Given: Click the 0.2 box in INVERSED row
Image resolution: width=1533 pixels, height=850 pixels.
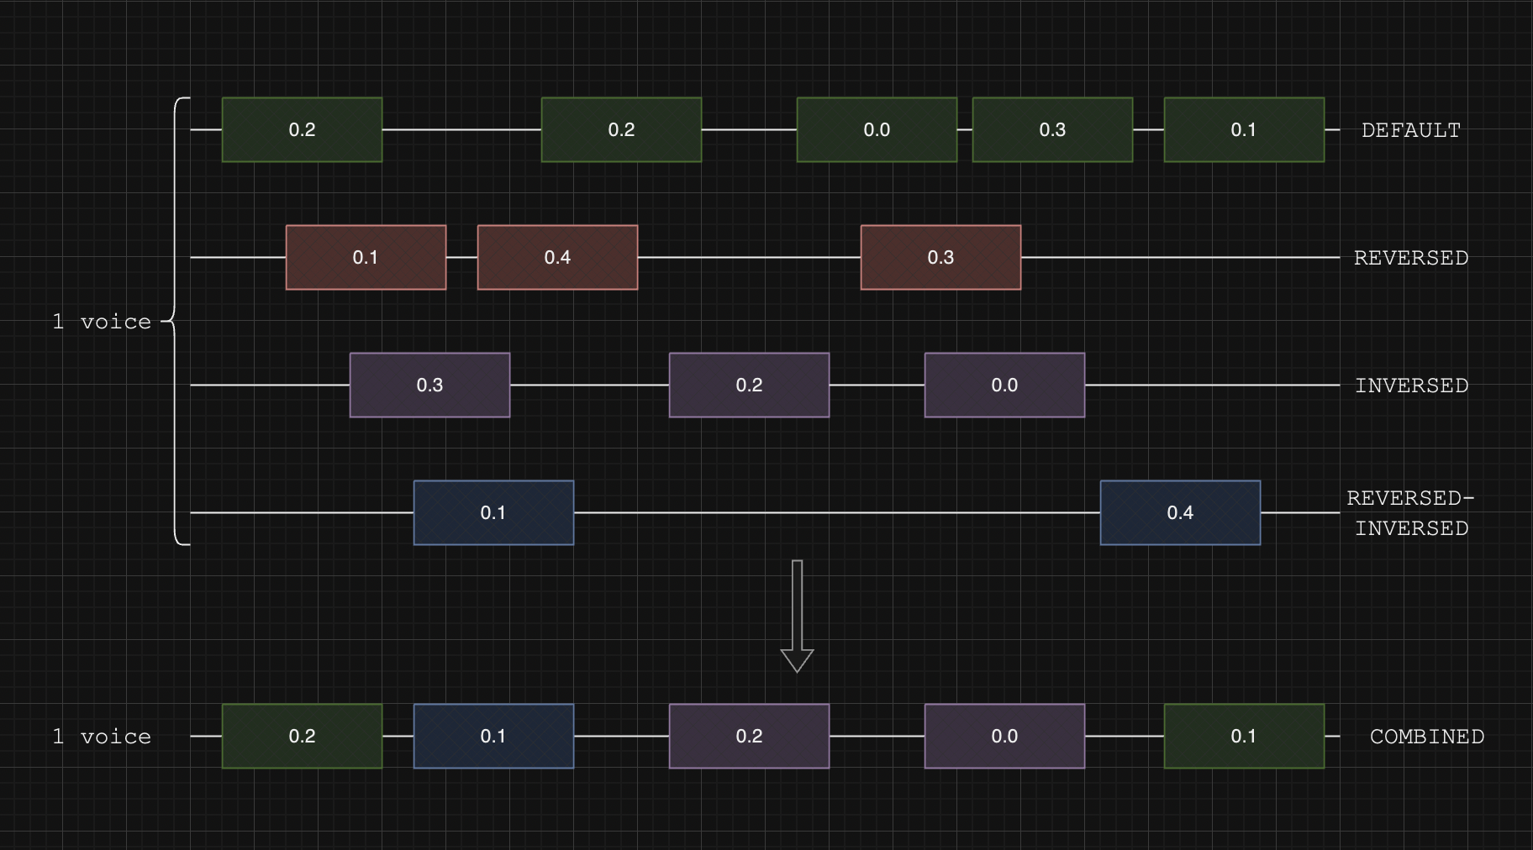Looking at the screenshot, I should pos(749,385).
